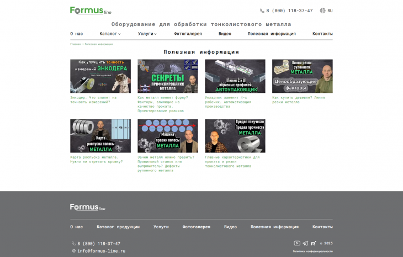The image size is (403, 257).
Task: Open Политика конфиденциальности link
Action: [x=312, y=251]
